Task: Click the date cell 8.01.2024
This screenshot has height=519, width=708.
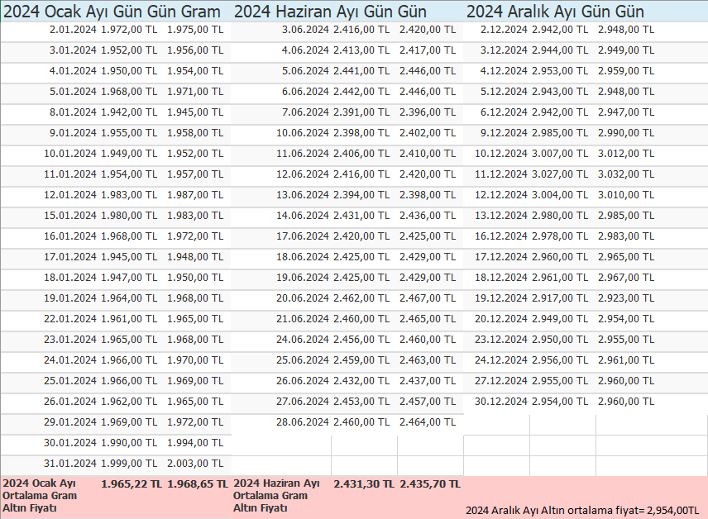Action: coord(73,112)
